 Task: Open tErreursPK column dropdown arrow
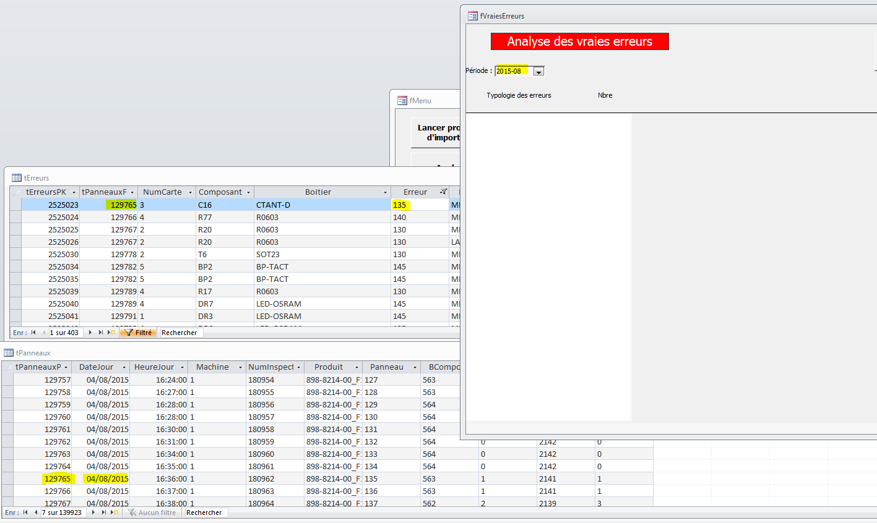tap(74, 192)
